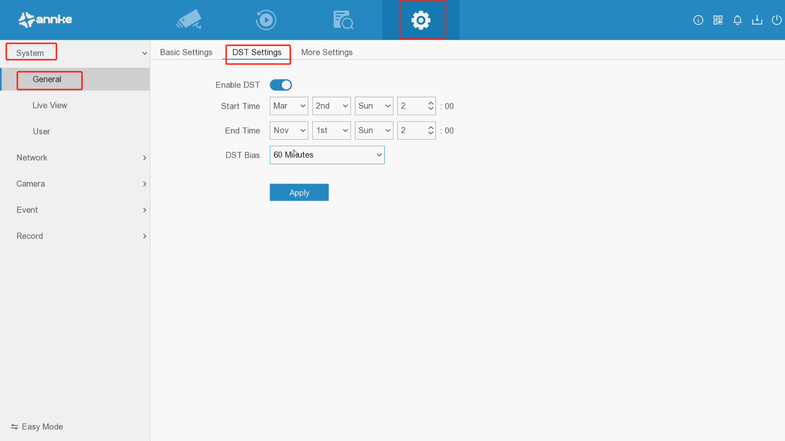Open the DST Bias dropdown
The image size is (785, 441).
[x=327, y=155]
